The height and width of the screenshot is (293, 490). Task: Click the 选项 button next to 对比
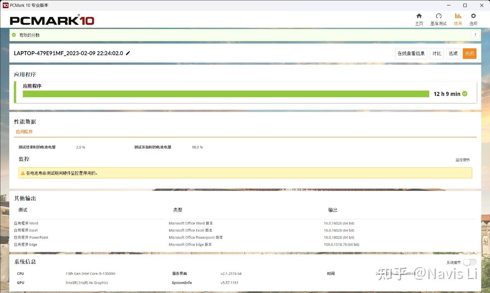pos(453,53)
